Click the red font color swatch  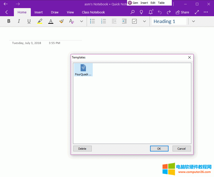tap(51, 21)
